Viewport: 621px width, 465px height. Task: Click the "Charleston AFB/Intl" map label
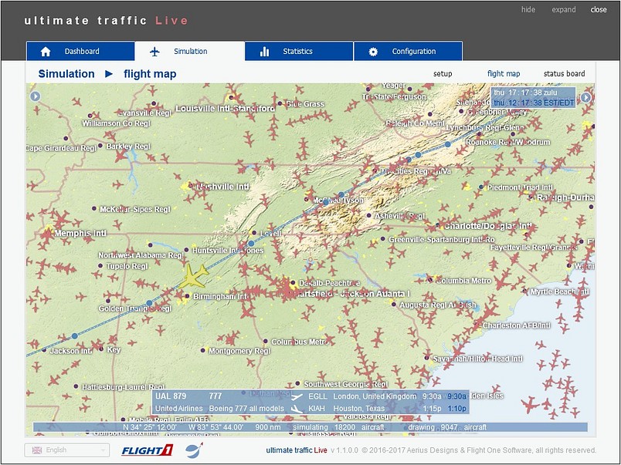(x=517, y=325)
